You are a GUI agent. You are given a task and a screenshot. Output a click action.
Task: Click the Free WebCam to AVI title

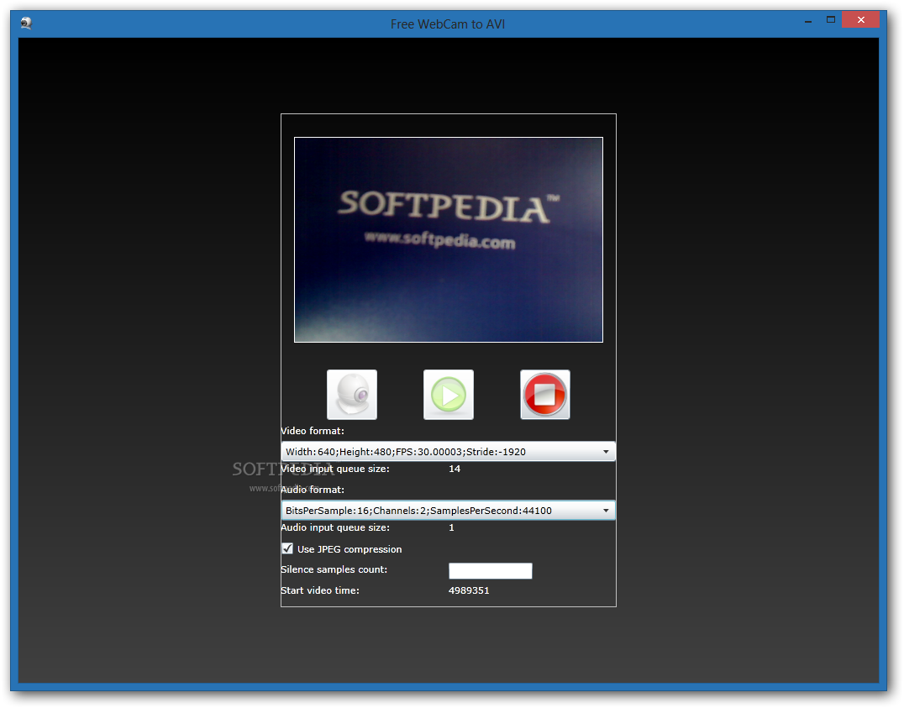(x=448, y=24)
